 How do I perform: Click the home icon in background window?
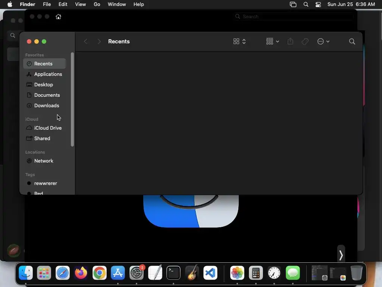pos(58,16)
